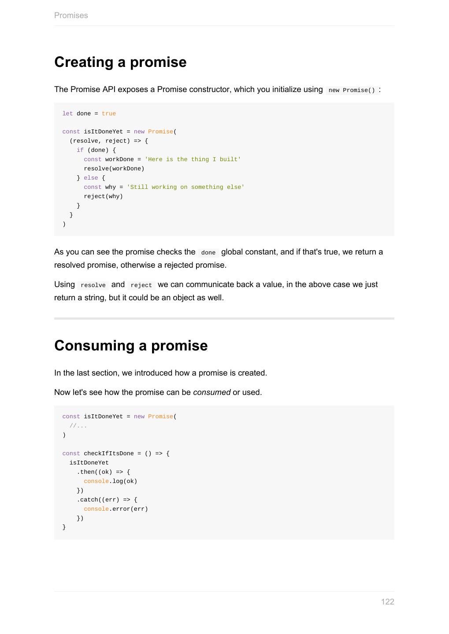Click the ".catch((err) => {" code line
The height and width of the screenshot is (634, 449).
click(107, 500)
